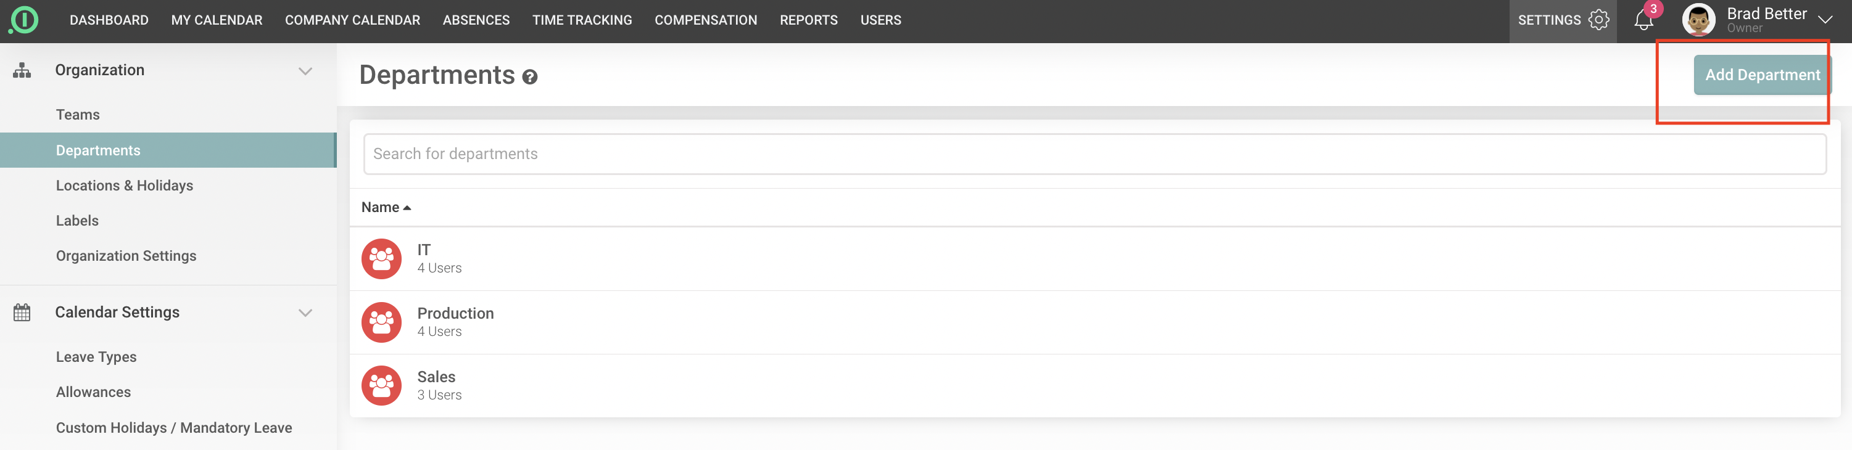
Task: Click the IT department group icon
Action: pos(381,259)
